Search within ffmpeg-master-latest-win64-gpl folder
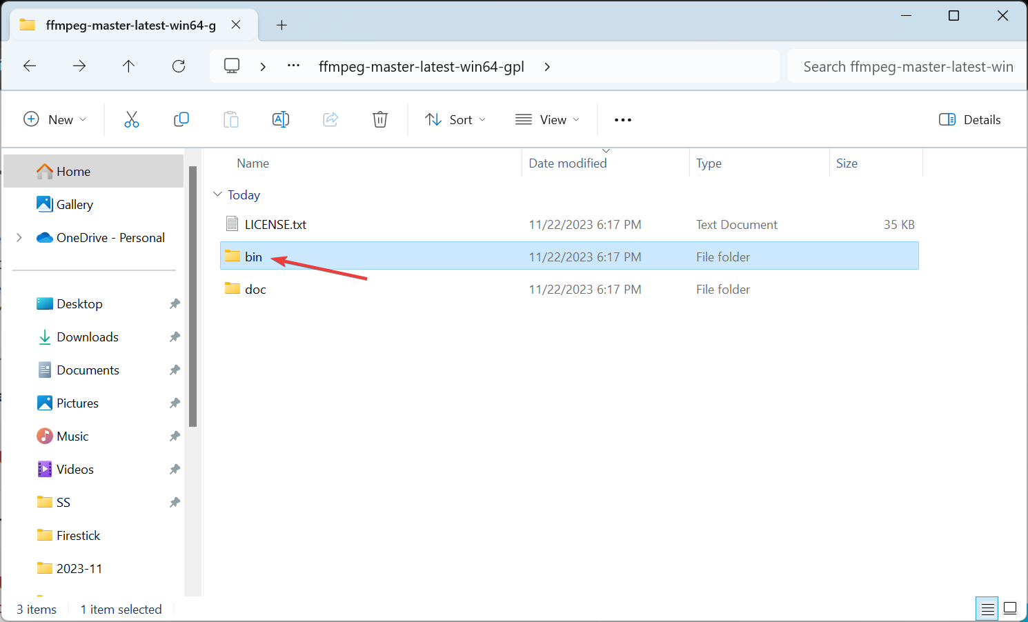The width and height of the screenshot is (1028, 622). [907, 66]
